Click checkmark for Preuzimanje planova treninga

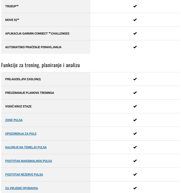[135, 93]
